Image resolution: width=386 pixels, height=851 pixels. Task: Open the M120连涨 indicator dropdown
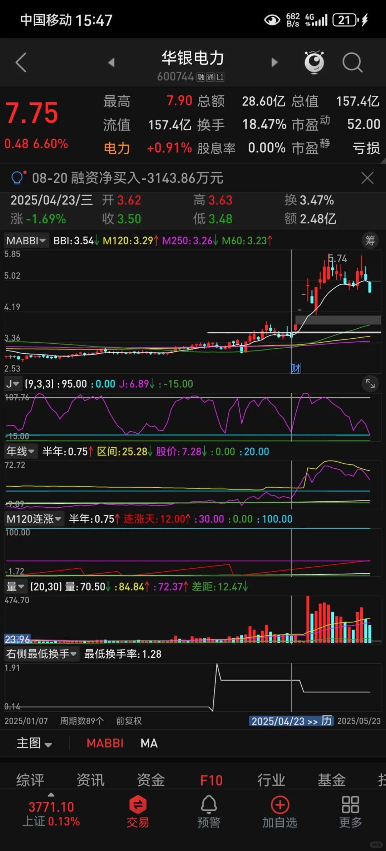click(34, 519)
